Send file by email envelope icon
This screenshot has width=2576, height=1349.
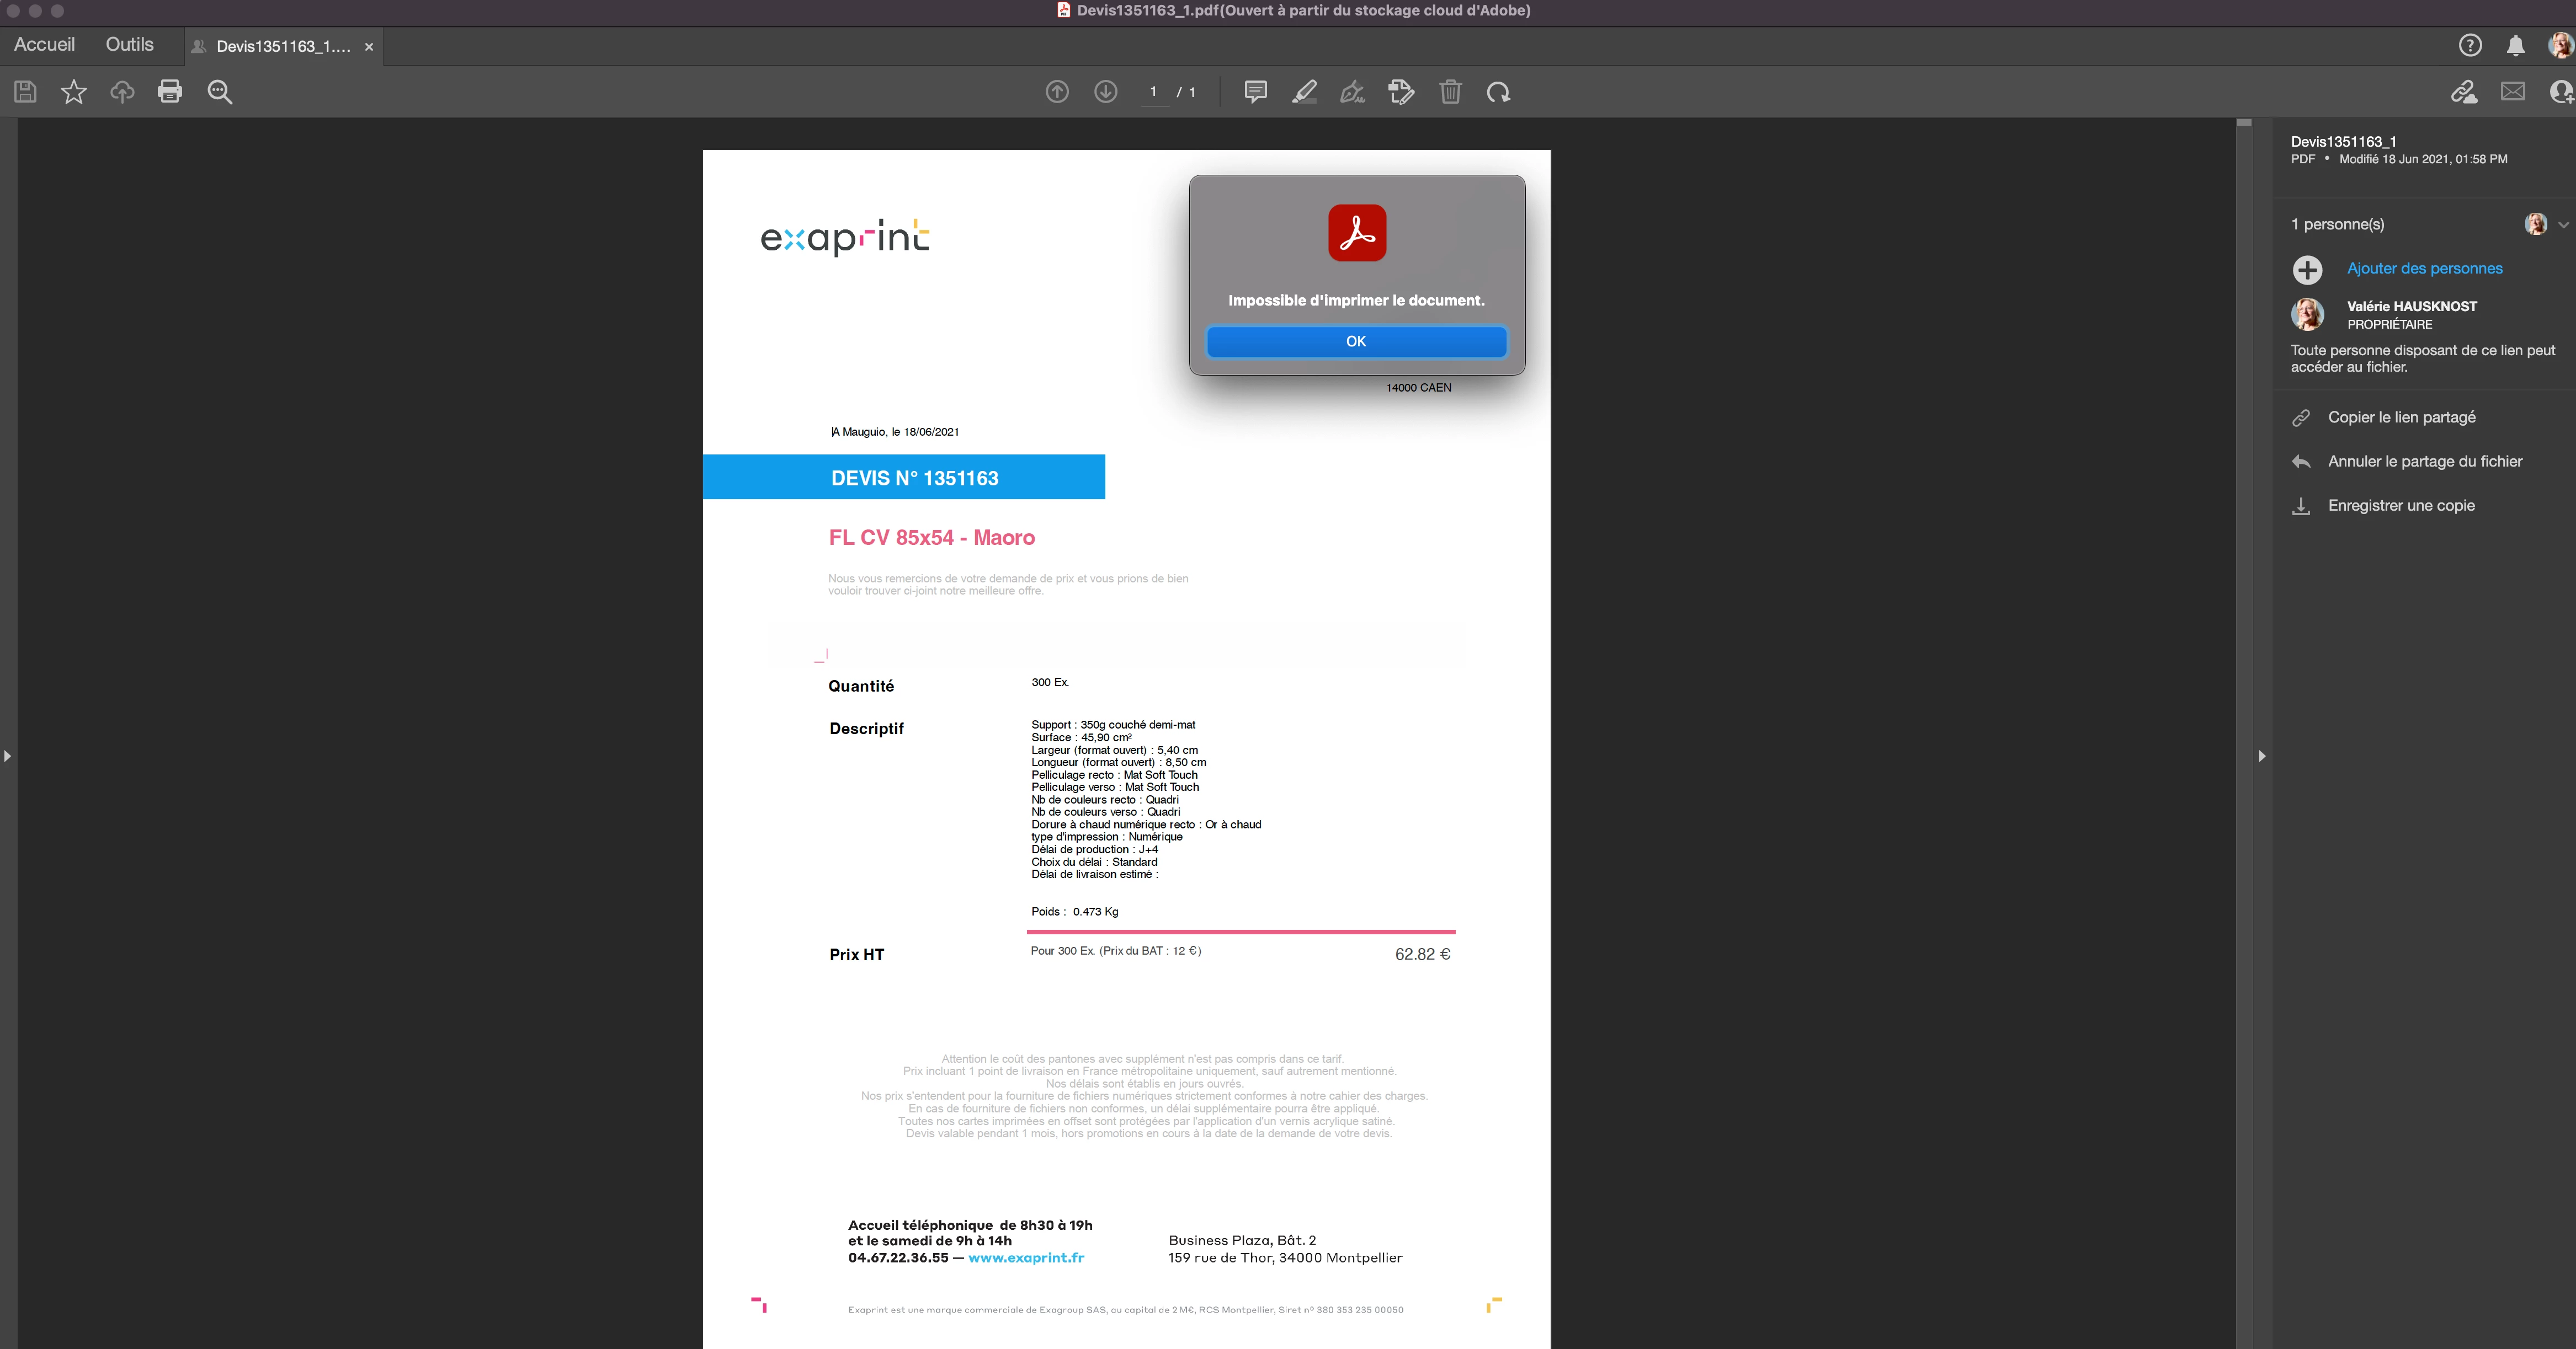[x=2513, y=92]
